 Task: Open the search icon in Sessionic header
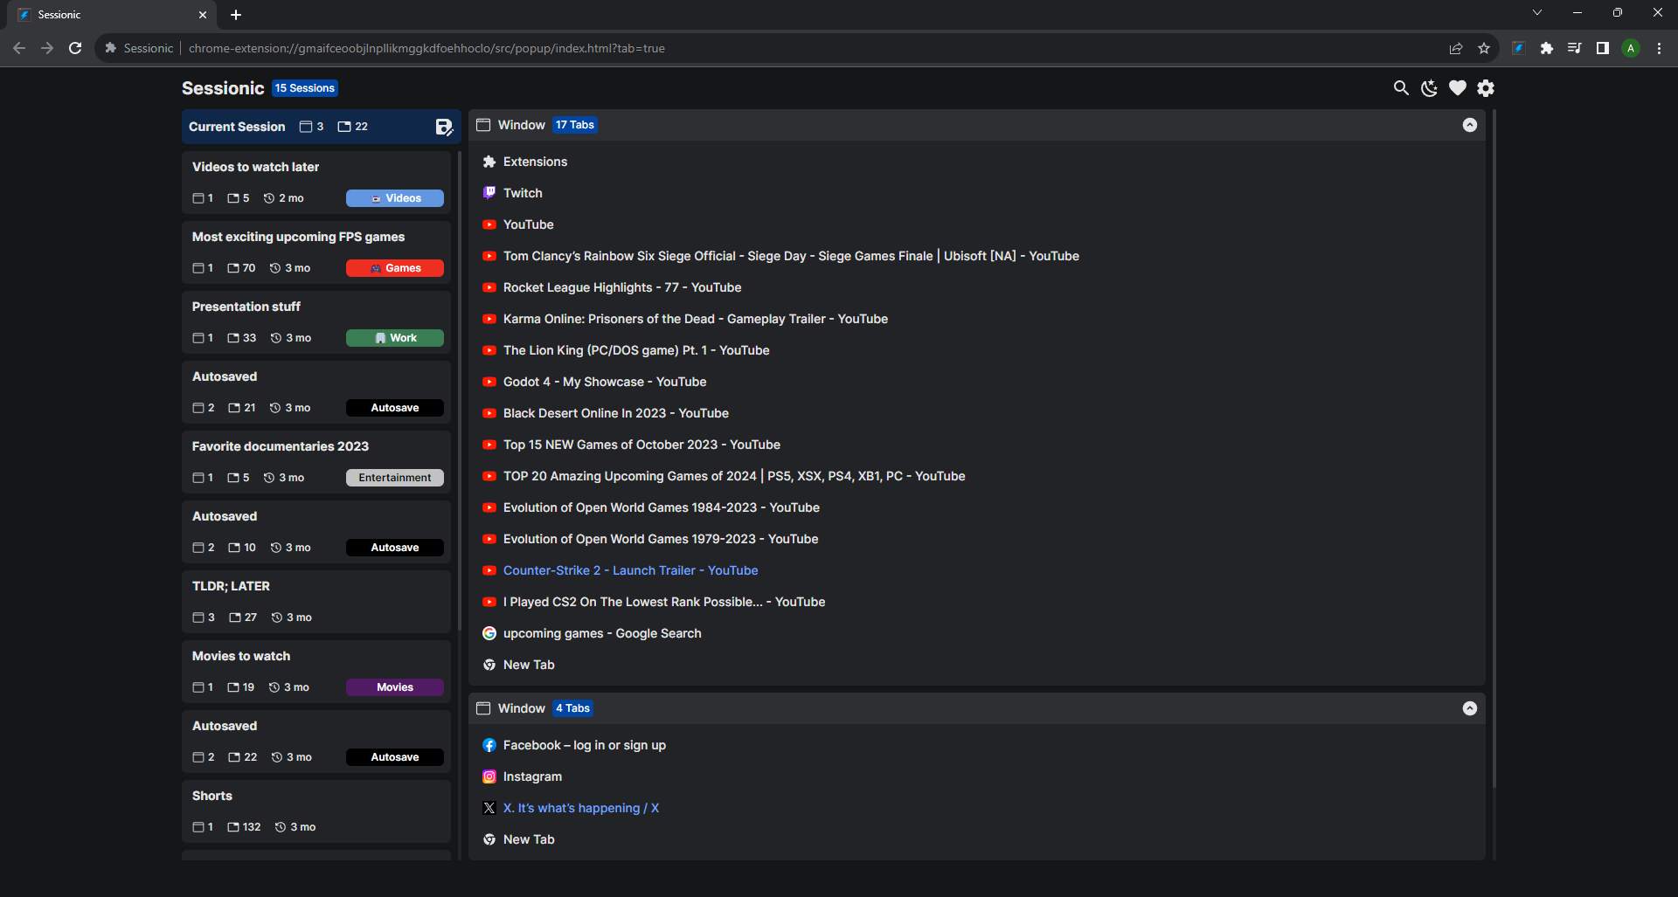1401,88
